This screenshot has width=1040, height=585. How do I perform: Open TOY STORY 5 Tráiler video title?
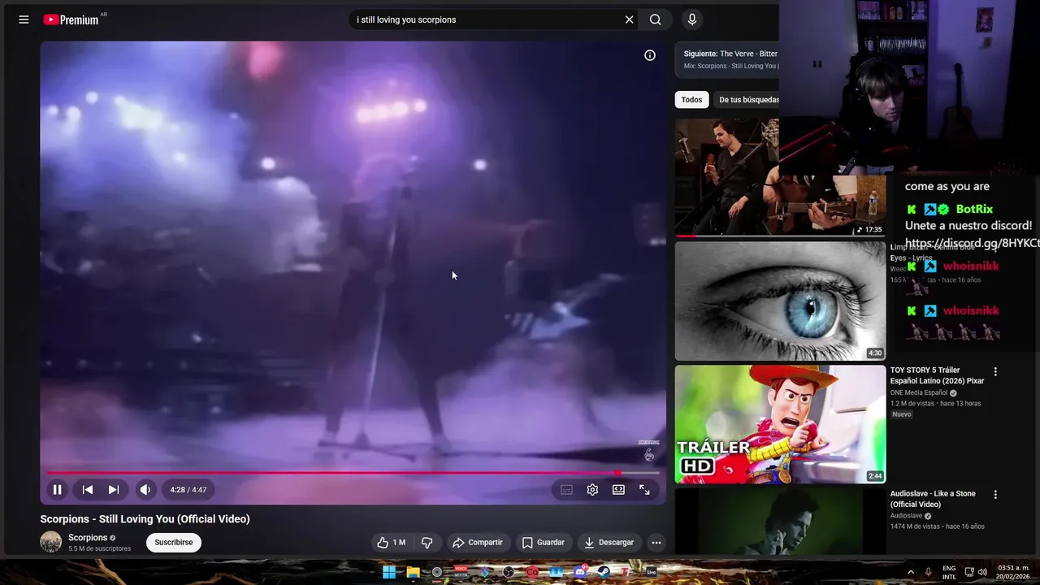pyautogui.click(x=937, y=375)
